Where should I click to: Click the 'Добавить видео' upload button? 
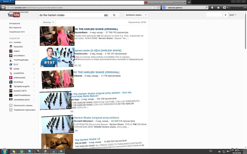134,15
